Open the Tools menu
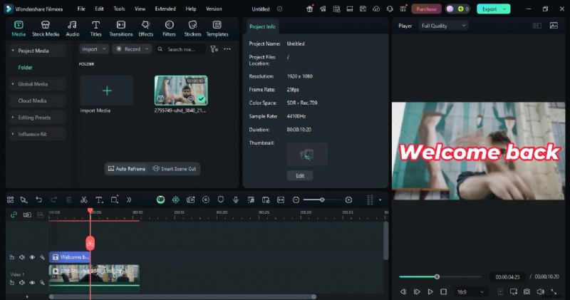Image resolution: width=570 pixels, height=300 pixels. (x=119, y=9)
